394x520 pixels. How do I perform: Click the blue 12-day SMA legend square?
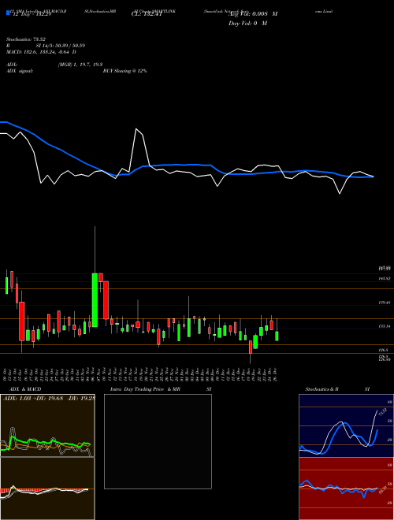[8, 13]
